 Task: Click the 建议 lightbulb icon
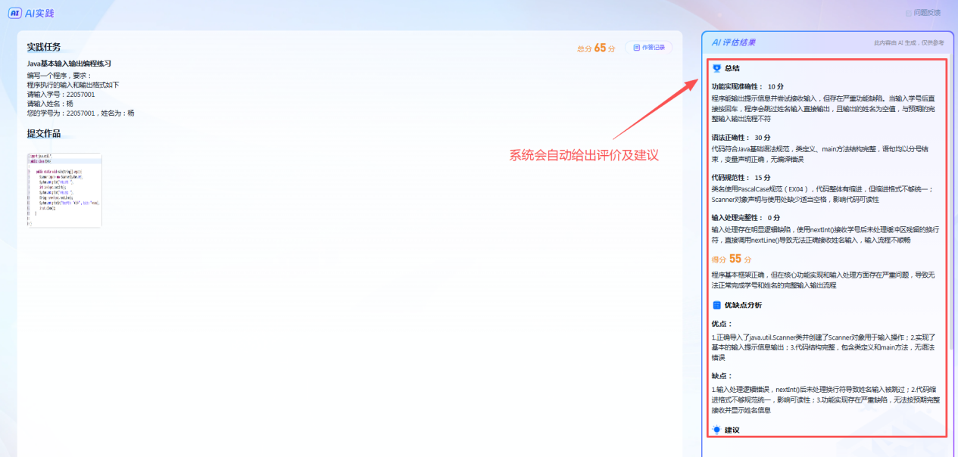click(x=716, y=430)
